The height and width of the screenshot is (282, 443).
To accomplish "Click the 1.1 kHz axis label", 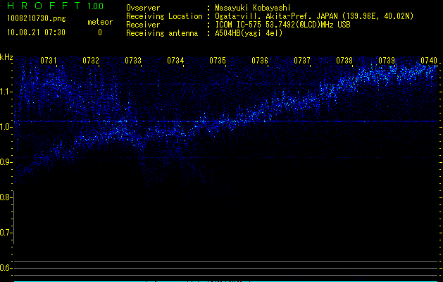I will coord(6,92).
